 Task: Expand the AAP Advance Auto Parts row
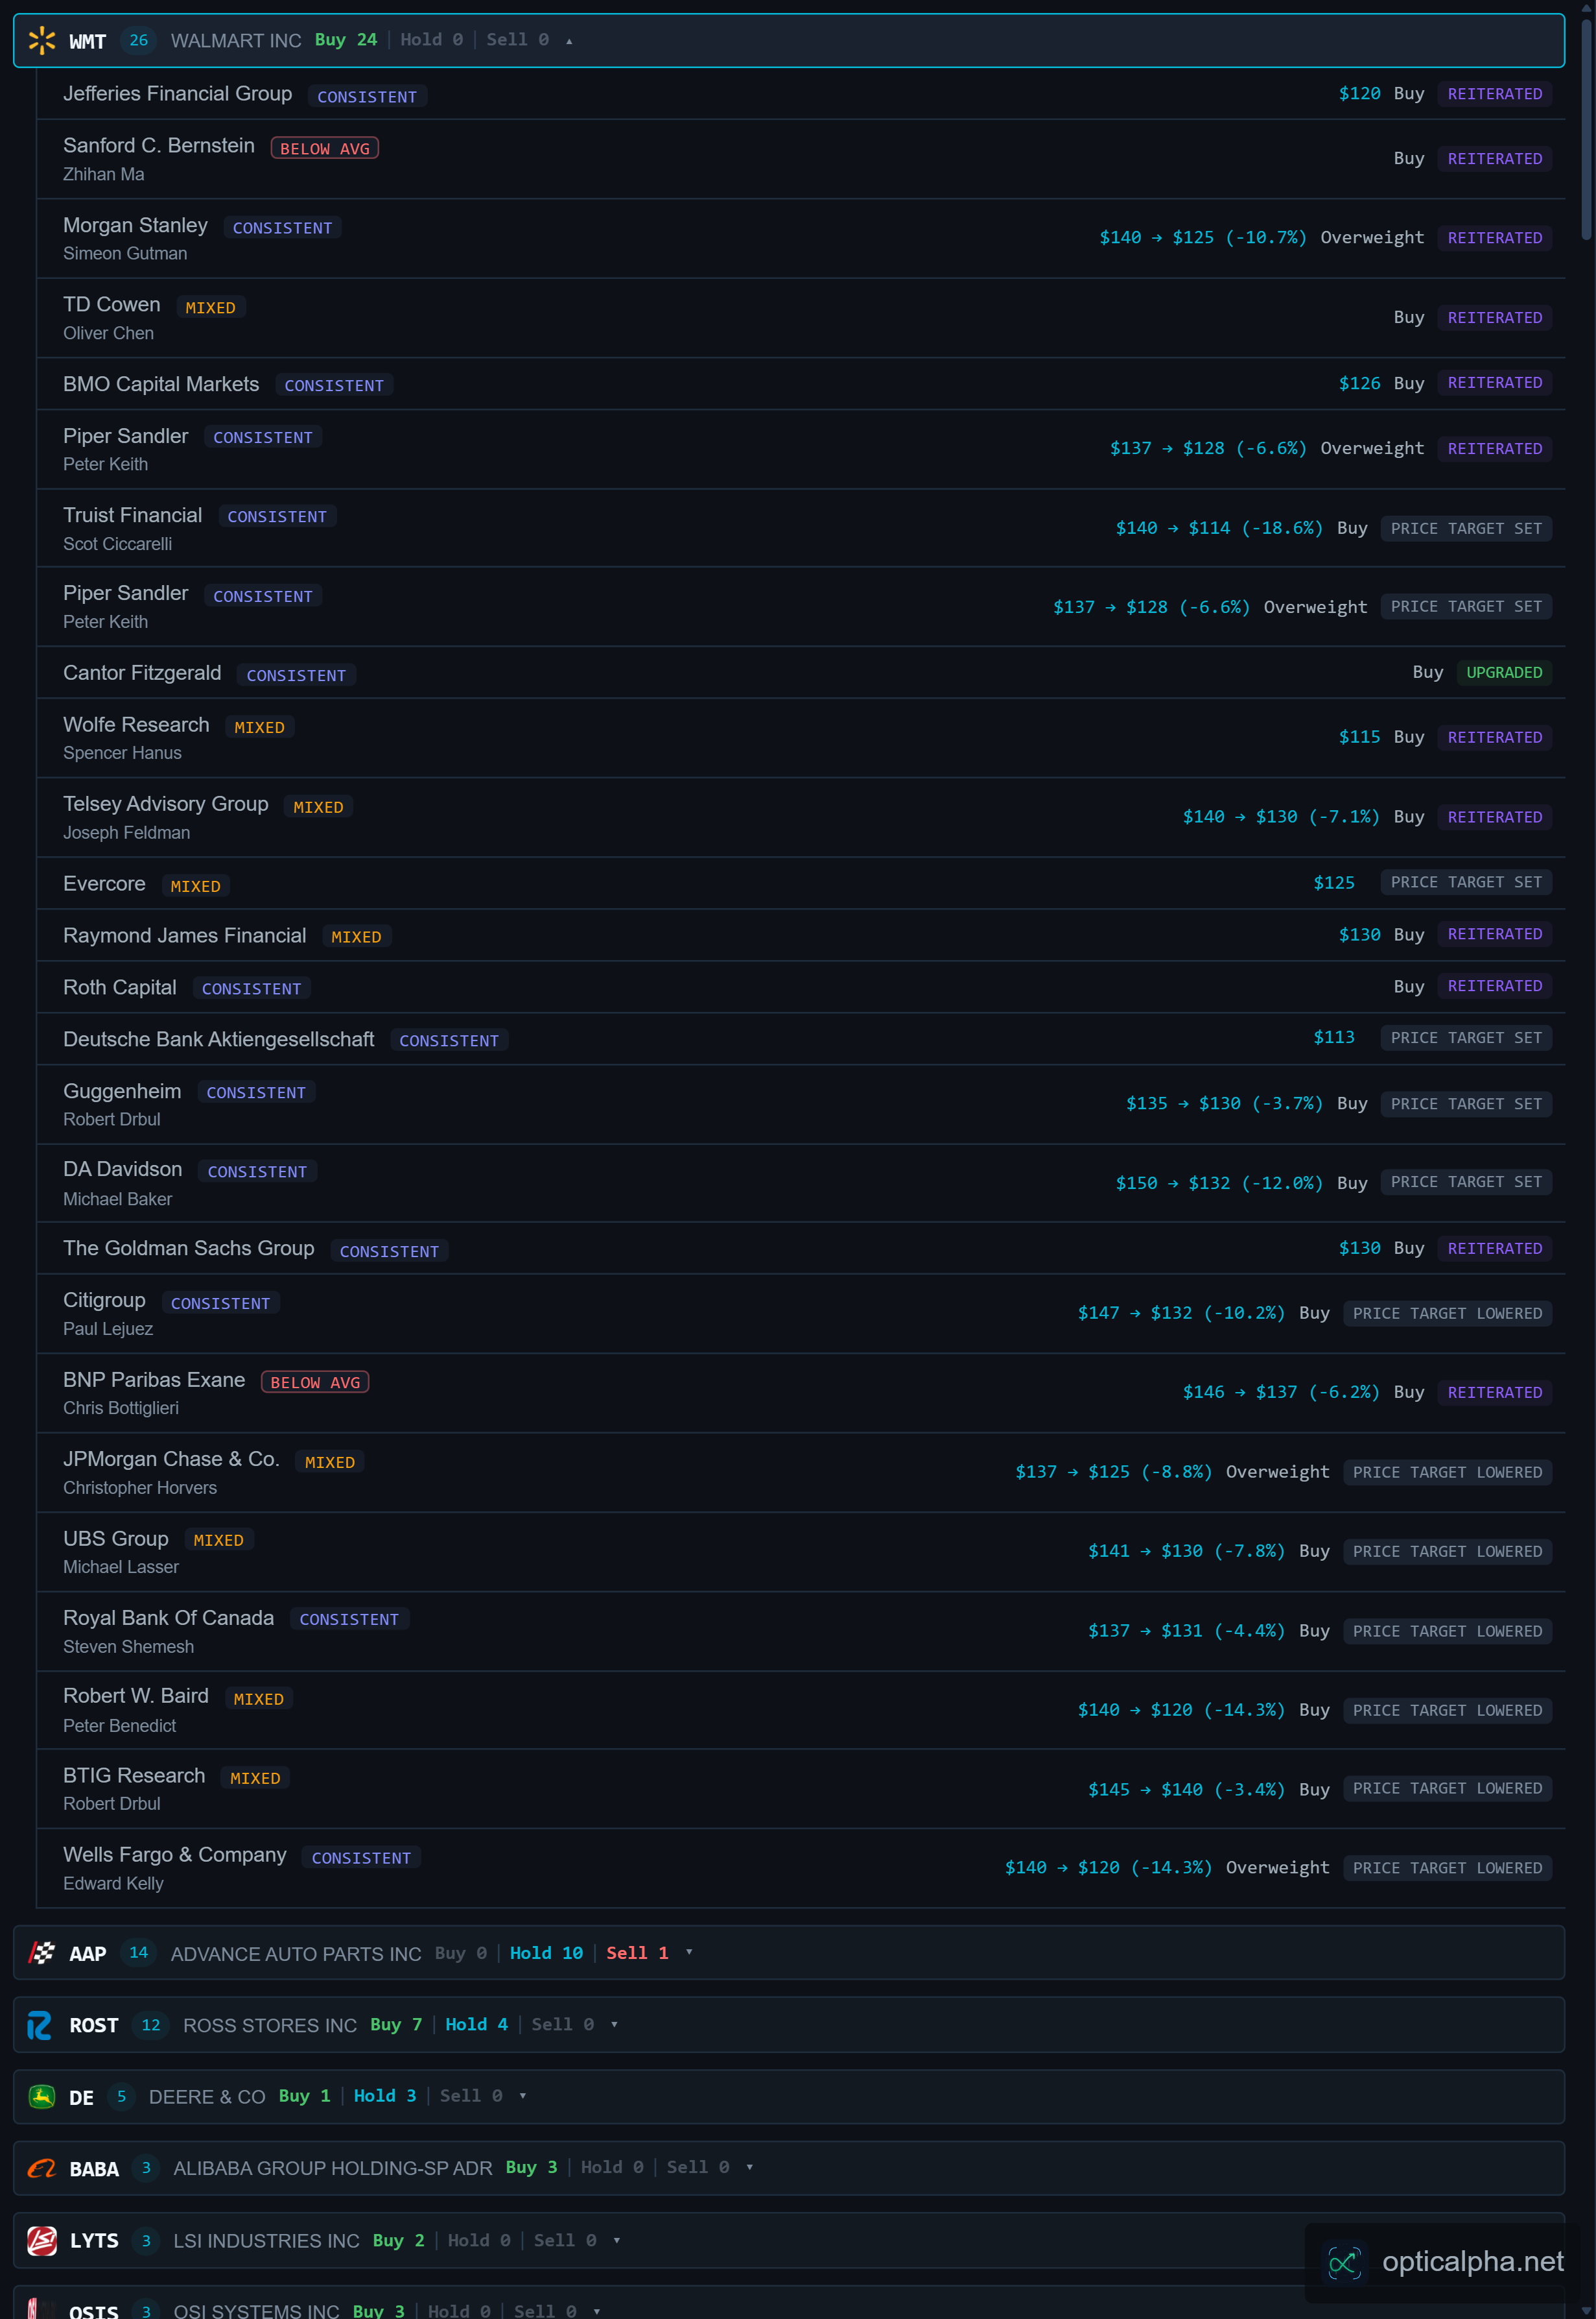point(689,1952)
